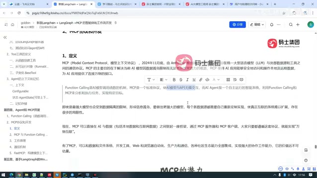Switch to the third browser tab 学习路线
The height and width of the screenshot is (178, 317).
(116, 4)
